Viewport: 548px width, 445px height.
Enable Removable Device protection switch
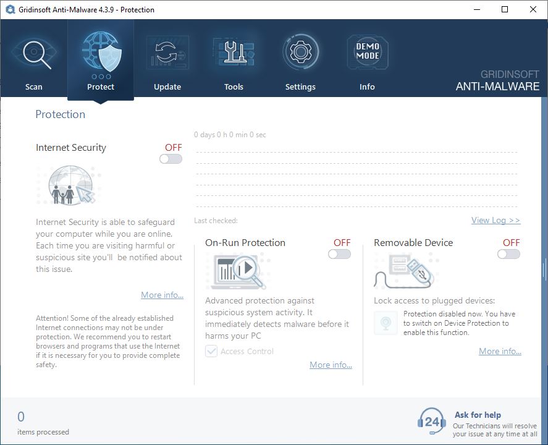(x=508, y=254)
